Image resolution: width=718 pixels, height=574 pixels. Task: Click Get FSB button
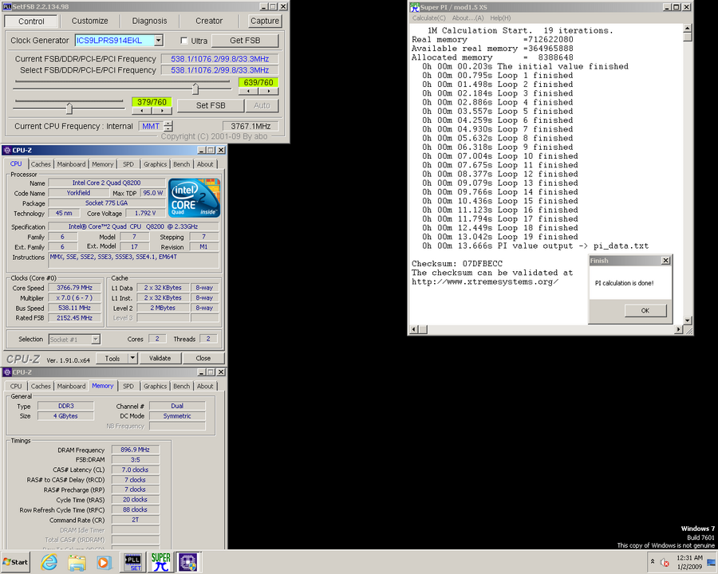[245, 41]
